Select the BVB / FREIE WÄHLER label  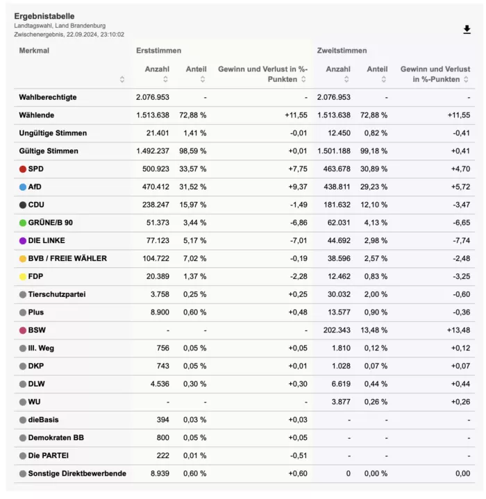coord(67,258)
